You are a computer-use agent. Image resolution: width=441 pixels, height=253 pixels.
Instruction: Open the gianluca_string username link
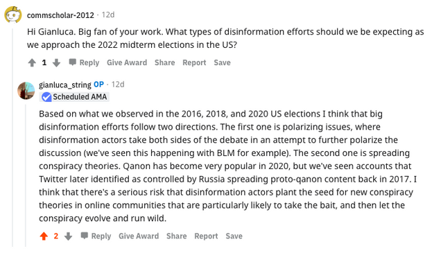(65, 85)
